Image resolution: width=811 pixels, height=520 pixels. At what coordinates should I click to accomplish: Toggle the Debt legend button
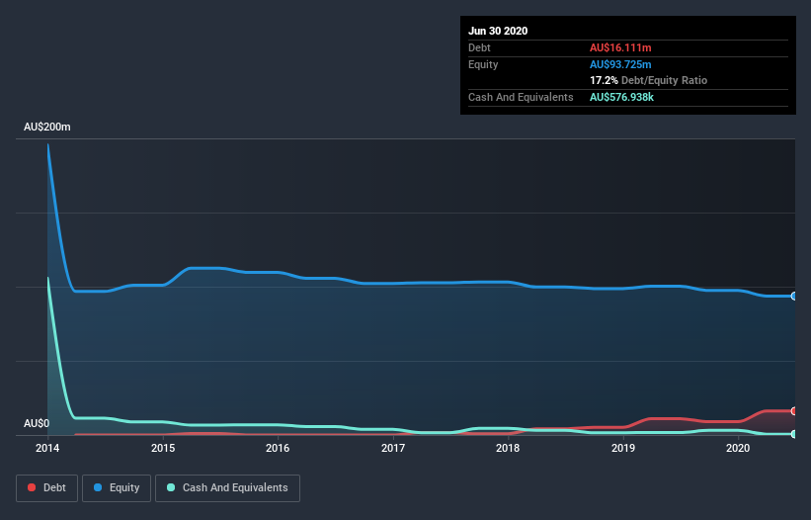(x=46, y=488)
